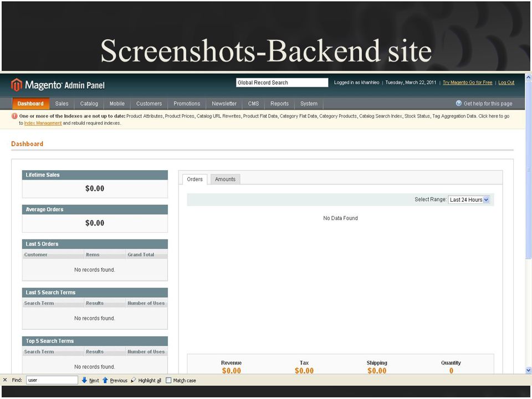
Task: Open the Sales menu
Action: 62,104
